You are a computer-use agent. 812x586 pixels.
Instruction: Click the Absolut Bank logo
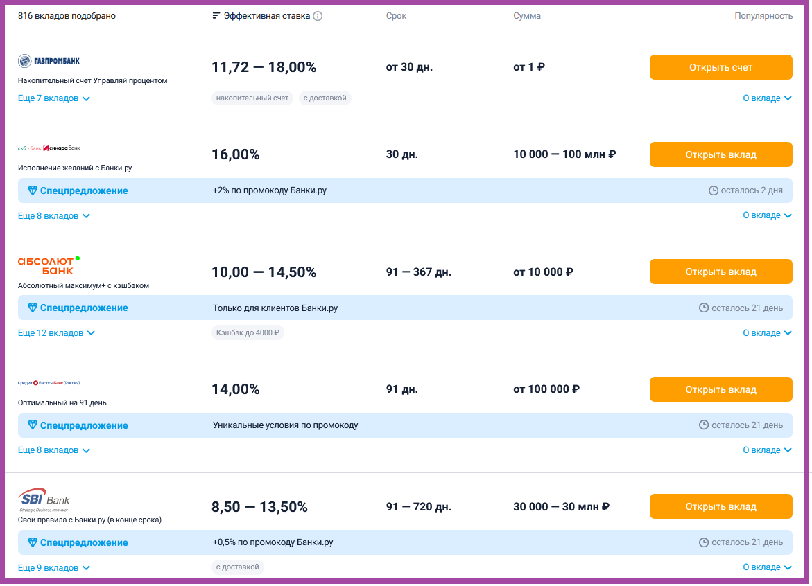pos(49,265)
